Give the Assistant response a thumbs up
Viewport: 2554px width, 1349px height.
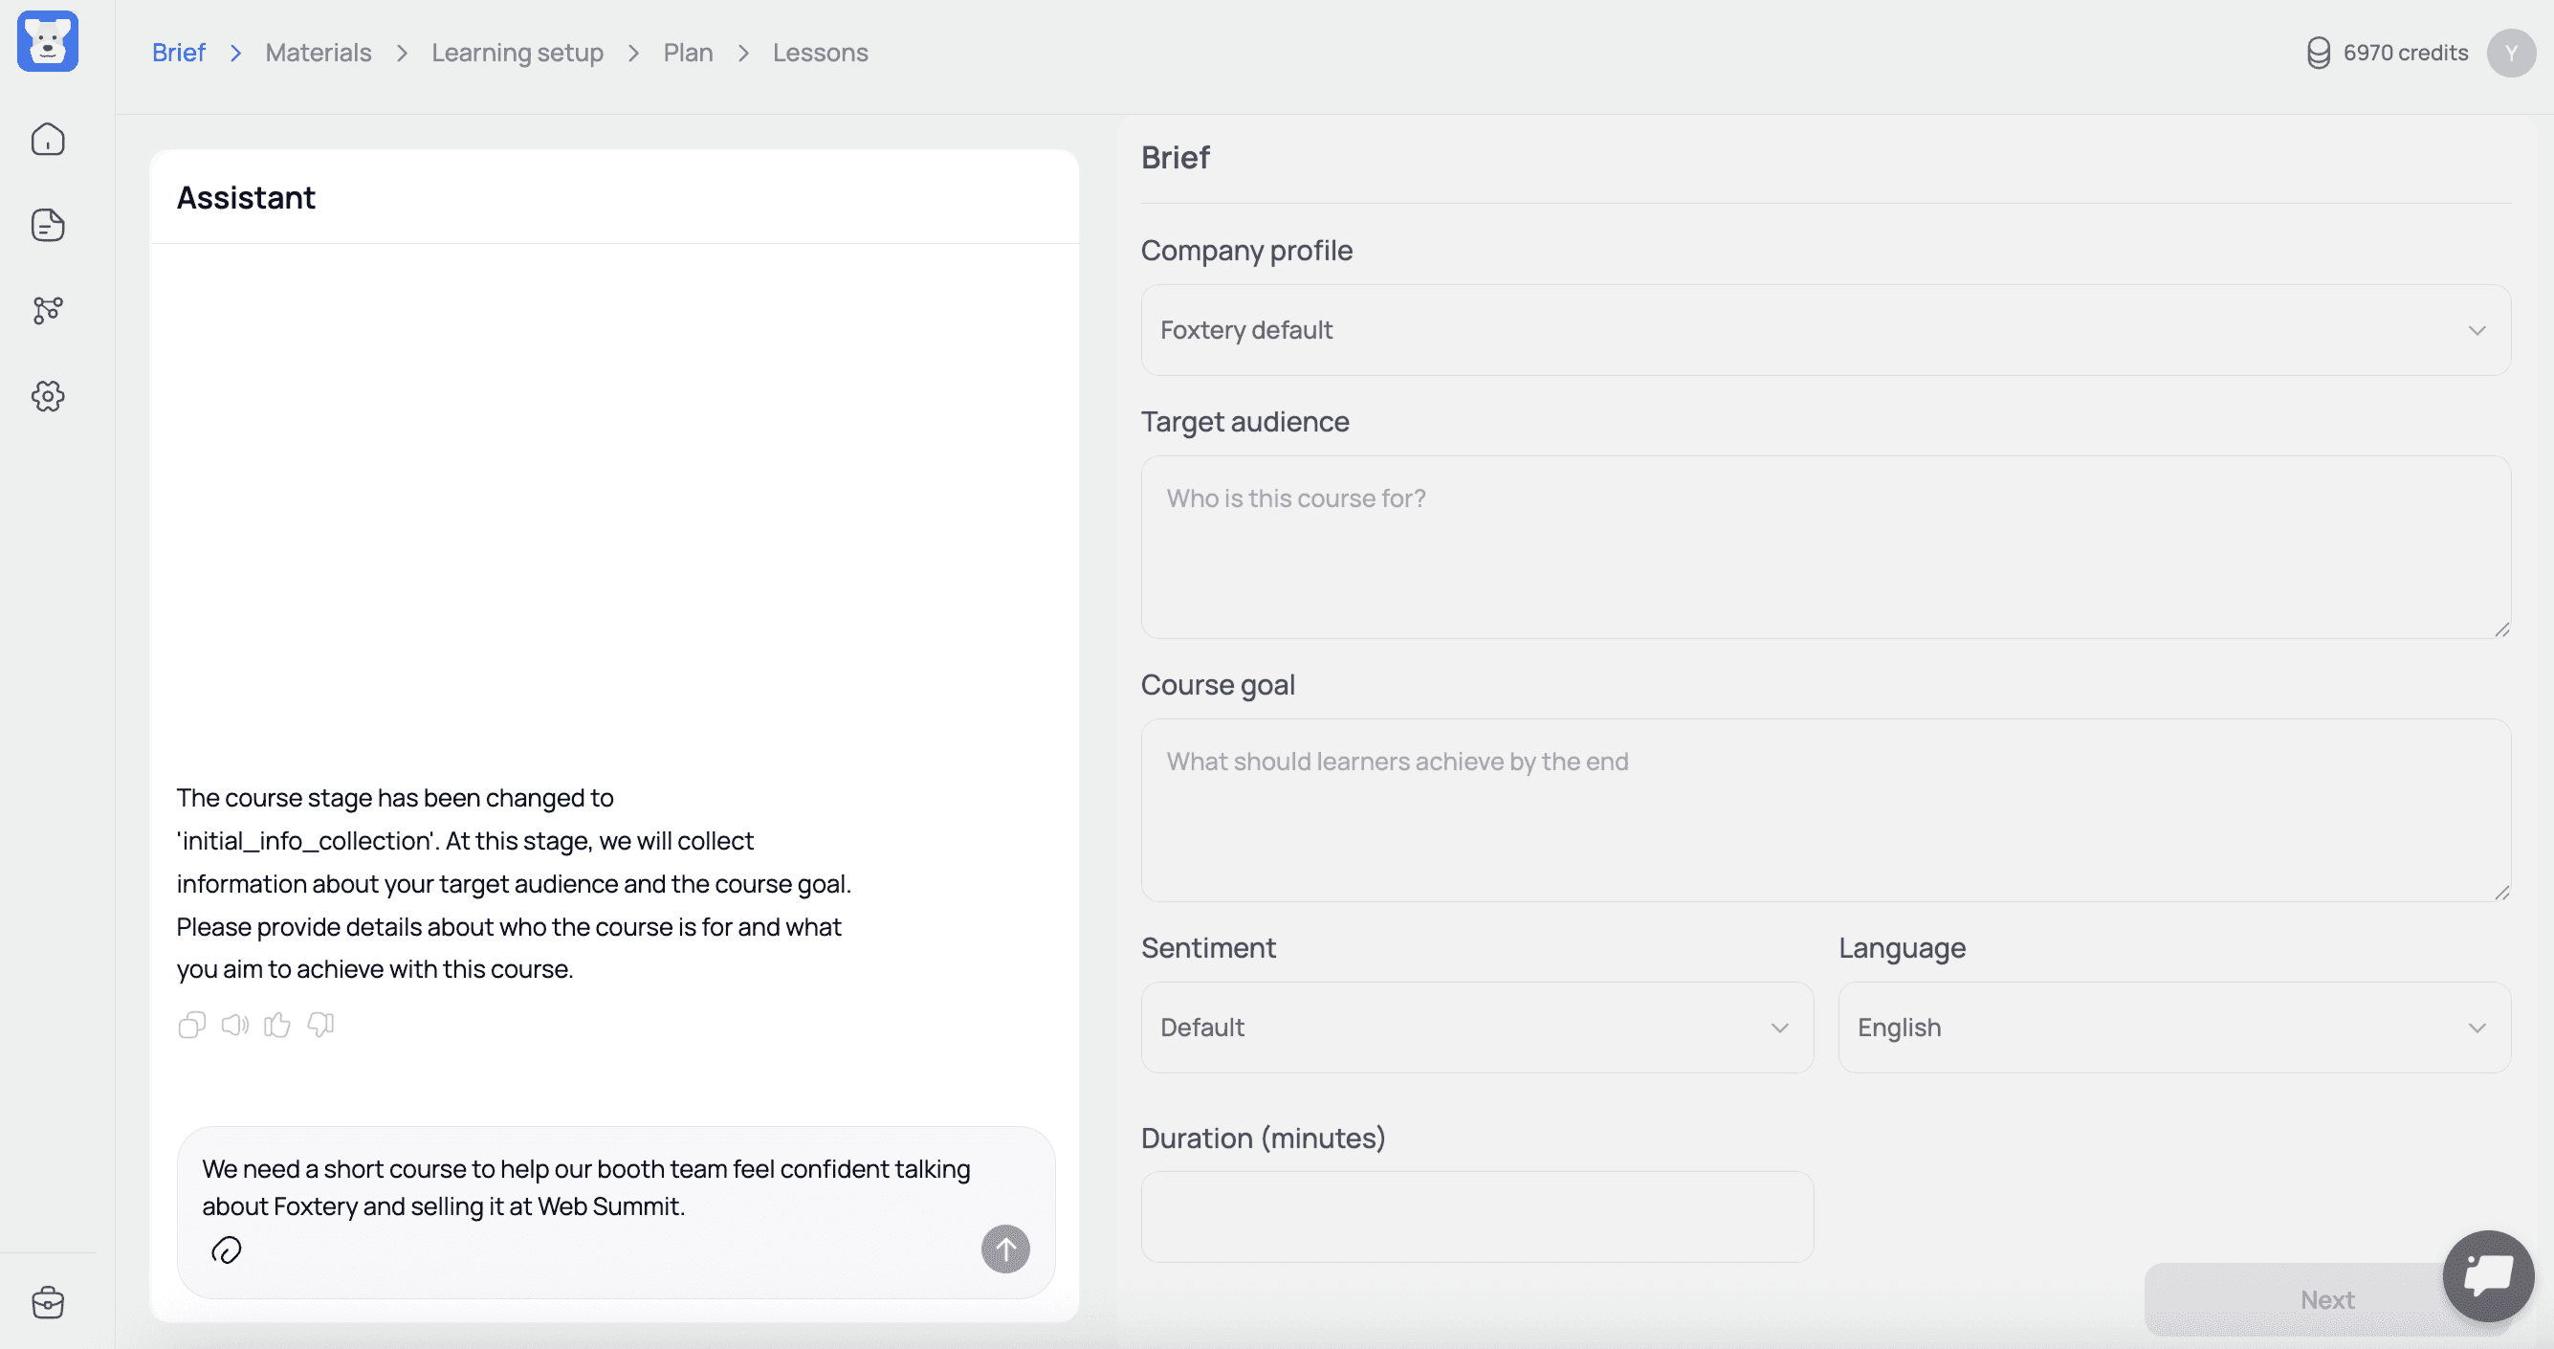point(276,1025)
